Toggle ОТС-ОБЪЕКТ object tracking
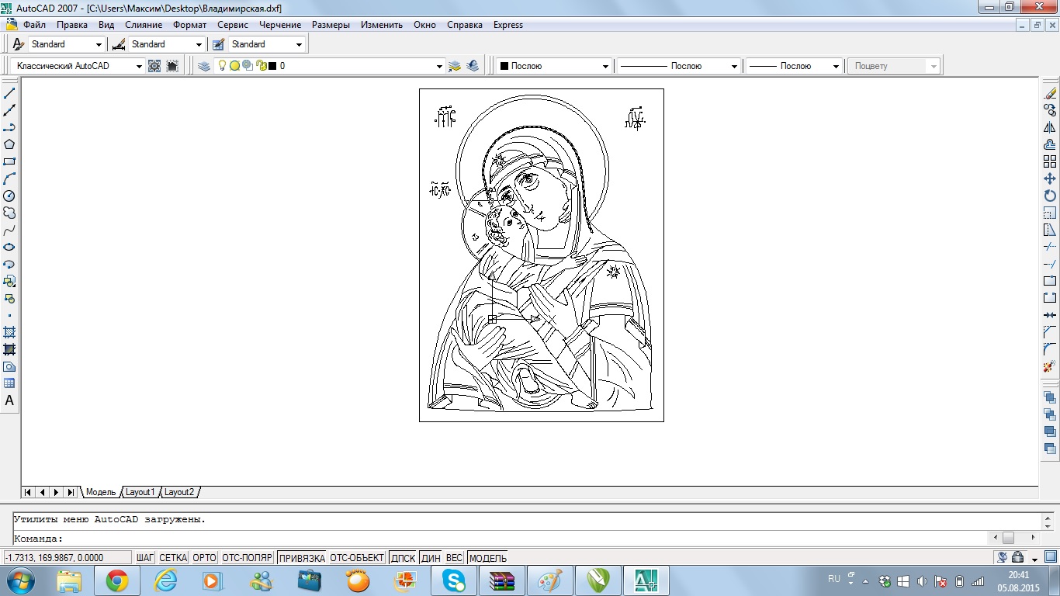This screenshot has width=1060, height=596. [x=357, y=557]
